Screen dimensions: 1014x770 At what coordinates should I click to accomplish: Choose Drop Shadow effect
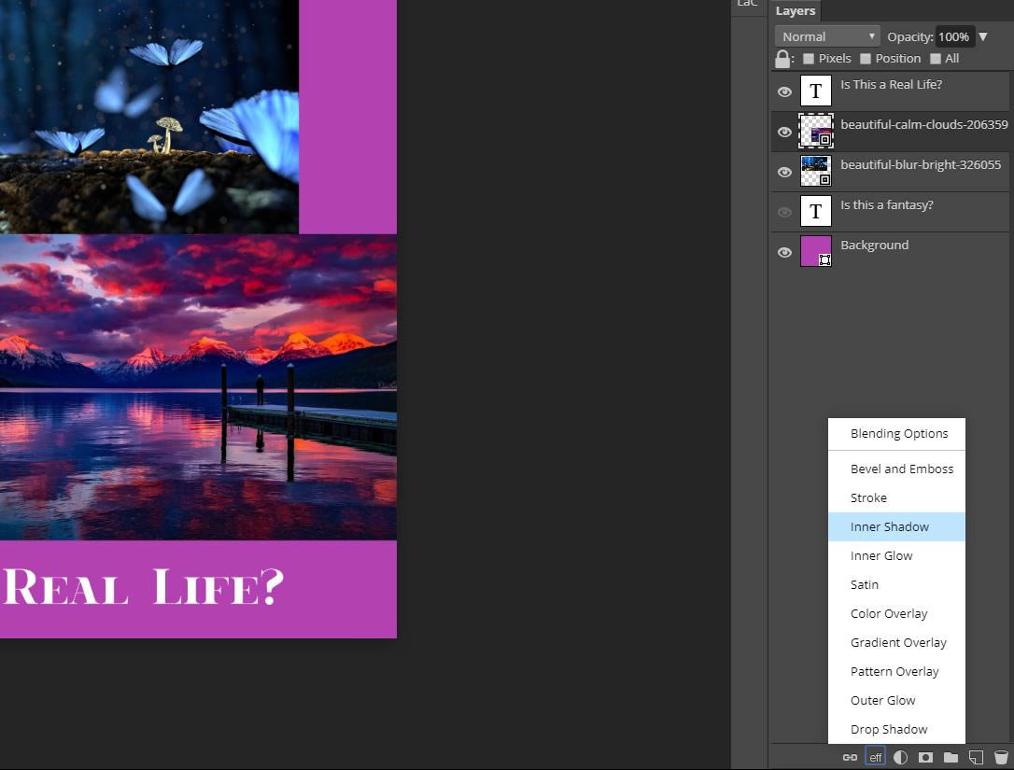tap(896, 729)
